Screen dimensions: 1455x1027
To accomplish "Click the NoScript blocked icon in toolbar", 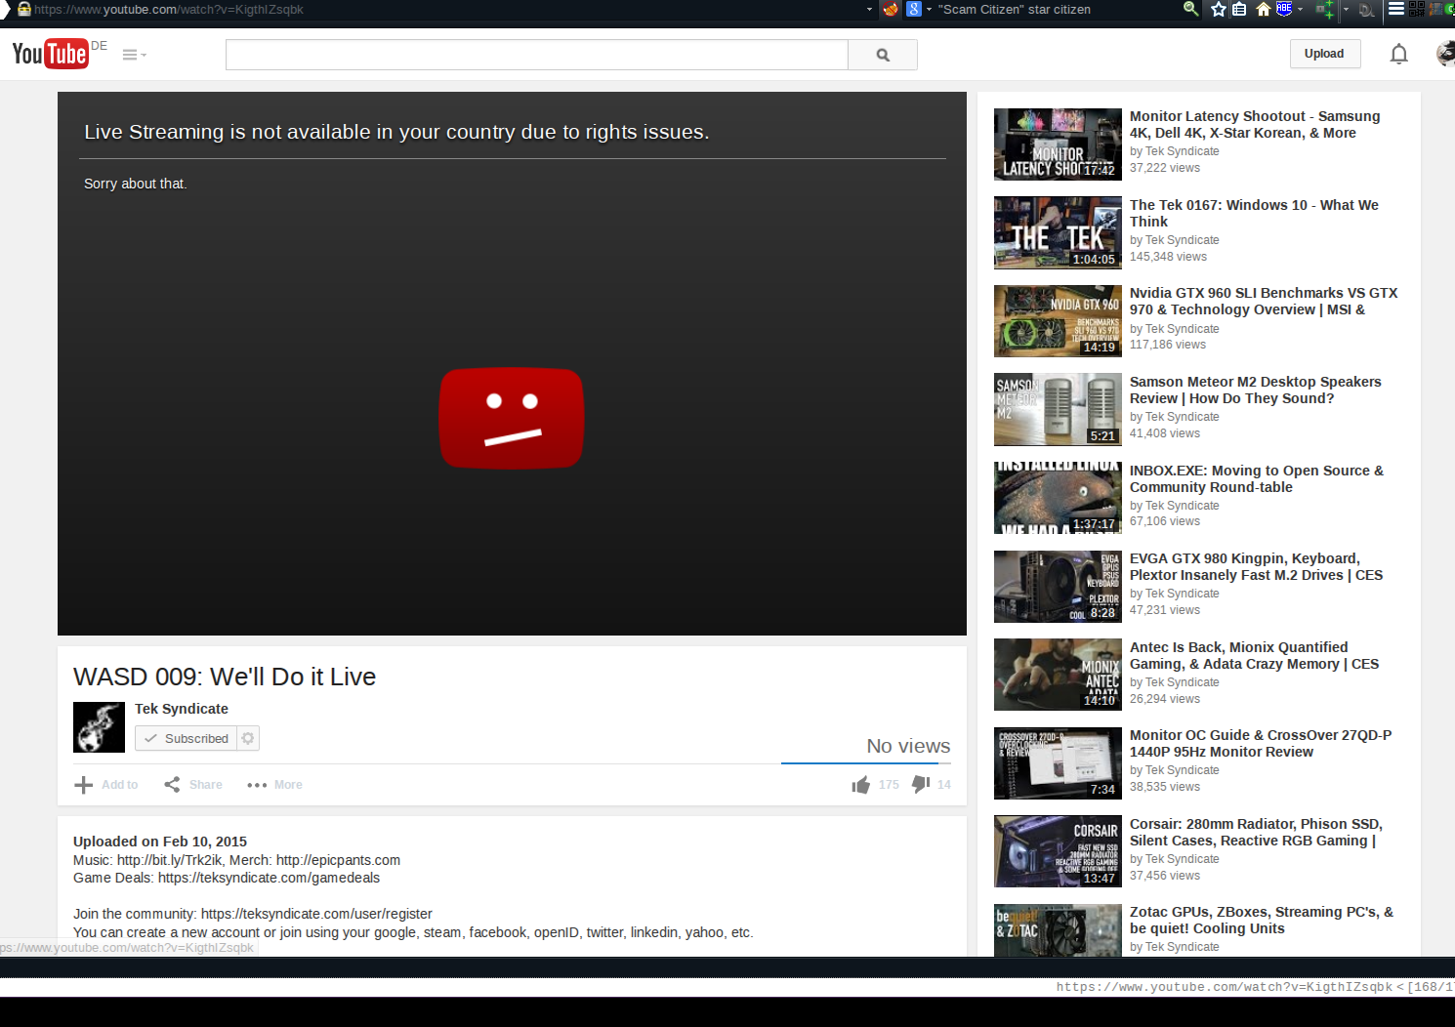I will tap(891, 9).
